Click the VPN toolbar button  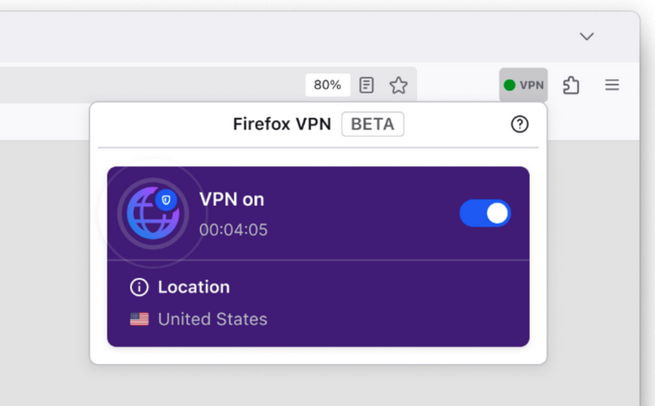click(x=523, y=85)
